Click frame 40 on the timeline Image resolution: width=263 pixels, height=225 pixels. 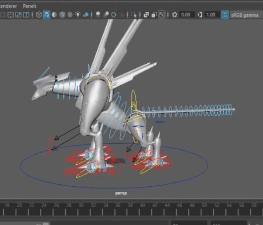tap(142, 205)
